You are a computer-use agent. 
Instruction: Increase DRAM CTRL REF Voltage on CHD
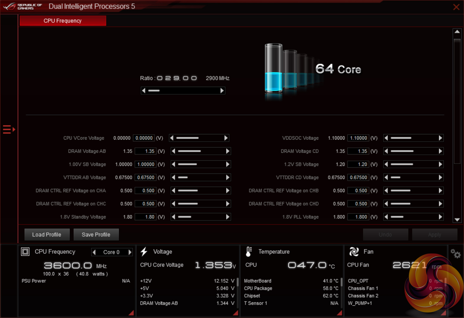pyautogui.click(x=441, y=204)
